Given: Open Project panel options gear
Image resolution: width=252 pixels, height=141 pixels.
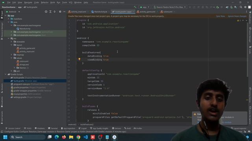Looking at the screenshot, I should coord(60,12).
